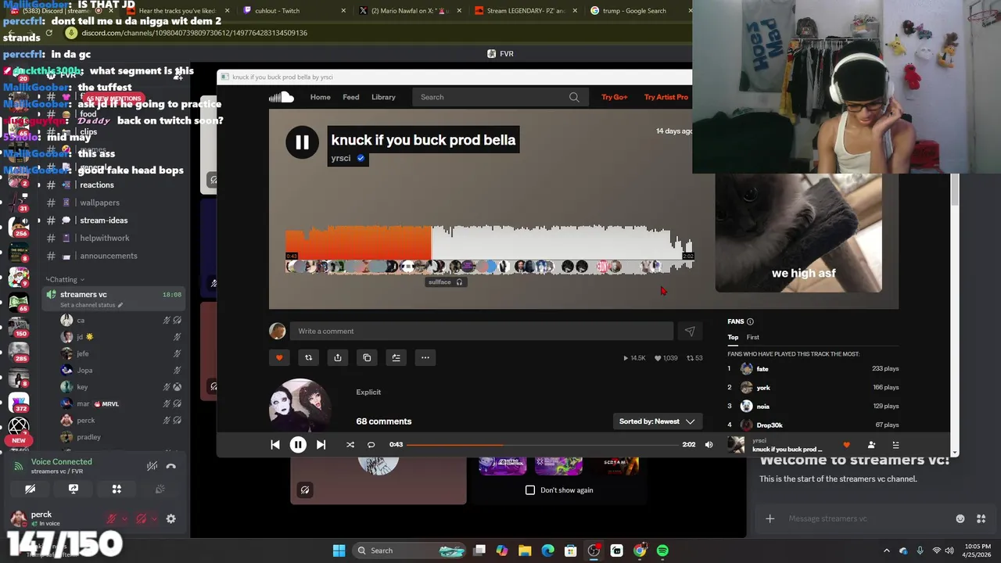The height and width of the screenshot is (563, 1001).
Task: Open the share icon below the comment box
Action: click(338, 357)
